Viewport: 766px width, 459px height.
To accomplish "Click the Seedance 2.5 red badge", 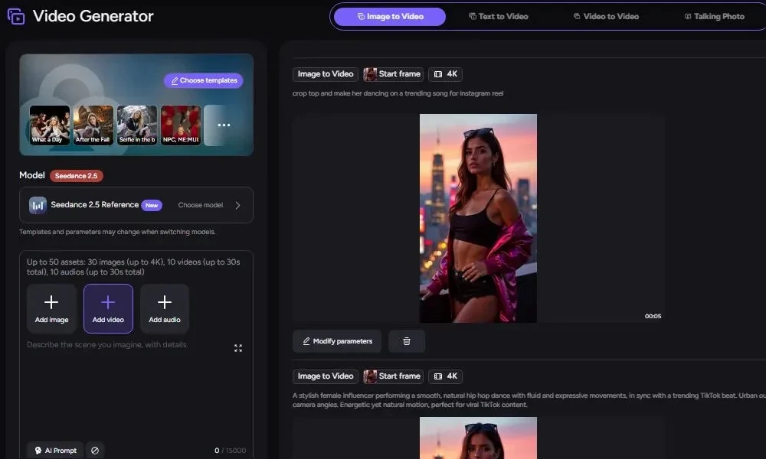I will coord(76,176).
